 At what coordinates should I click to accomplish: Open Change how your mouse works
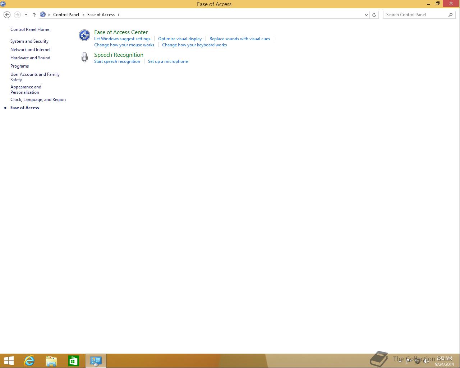[124, 45]
